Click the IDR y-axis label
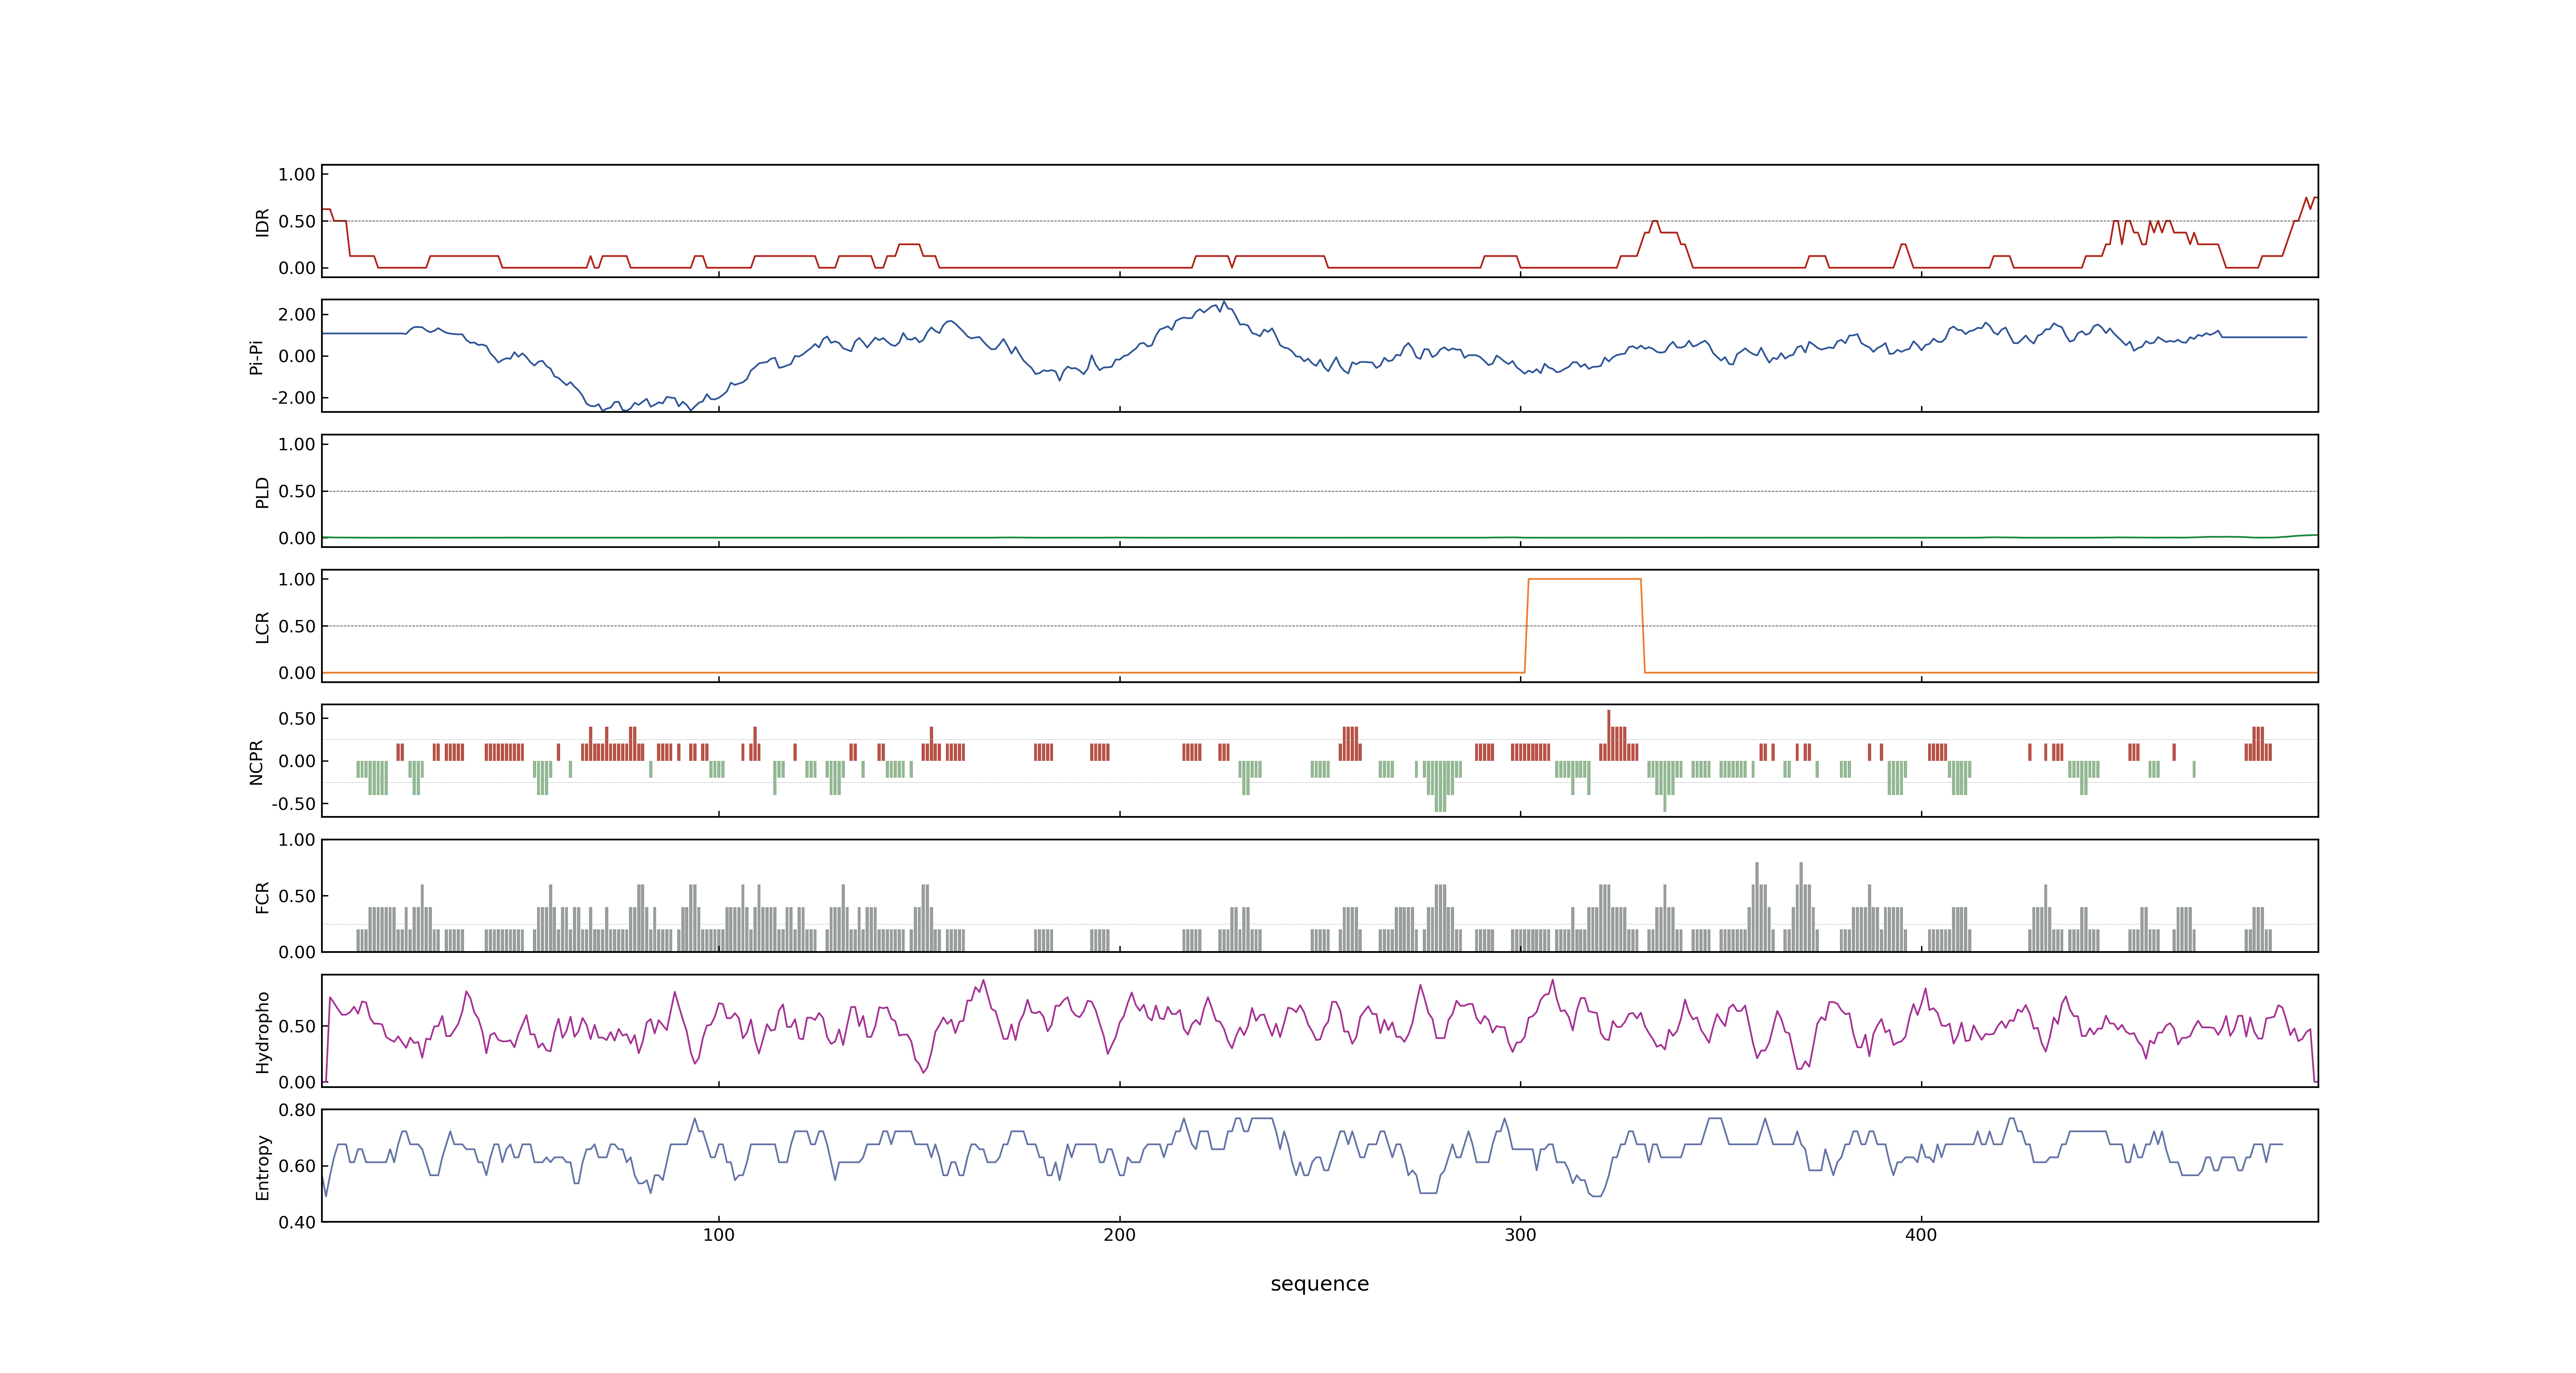2576x1373 pixels. click(x=262, y=222)
